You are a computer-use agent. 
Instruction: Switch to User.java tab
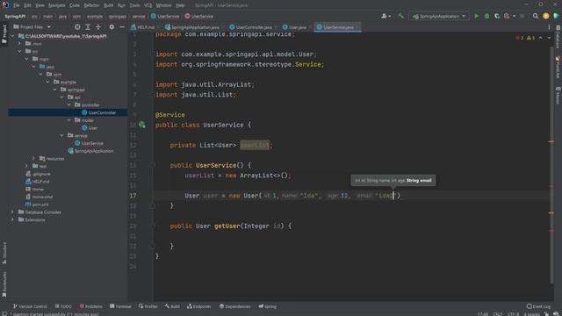(x=297, y=27)
